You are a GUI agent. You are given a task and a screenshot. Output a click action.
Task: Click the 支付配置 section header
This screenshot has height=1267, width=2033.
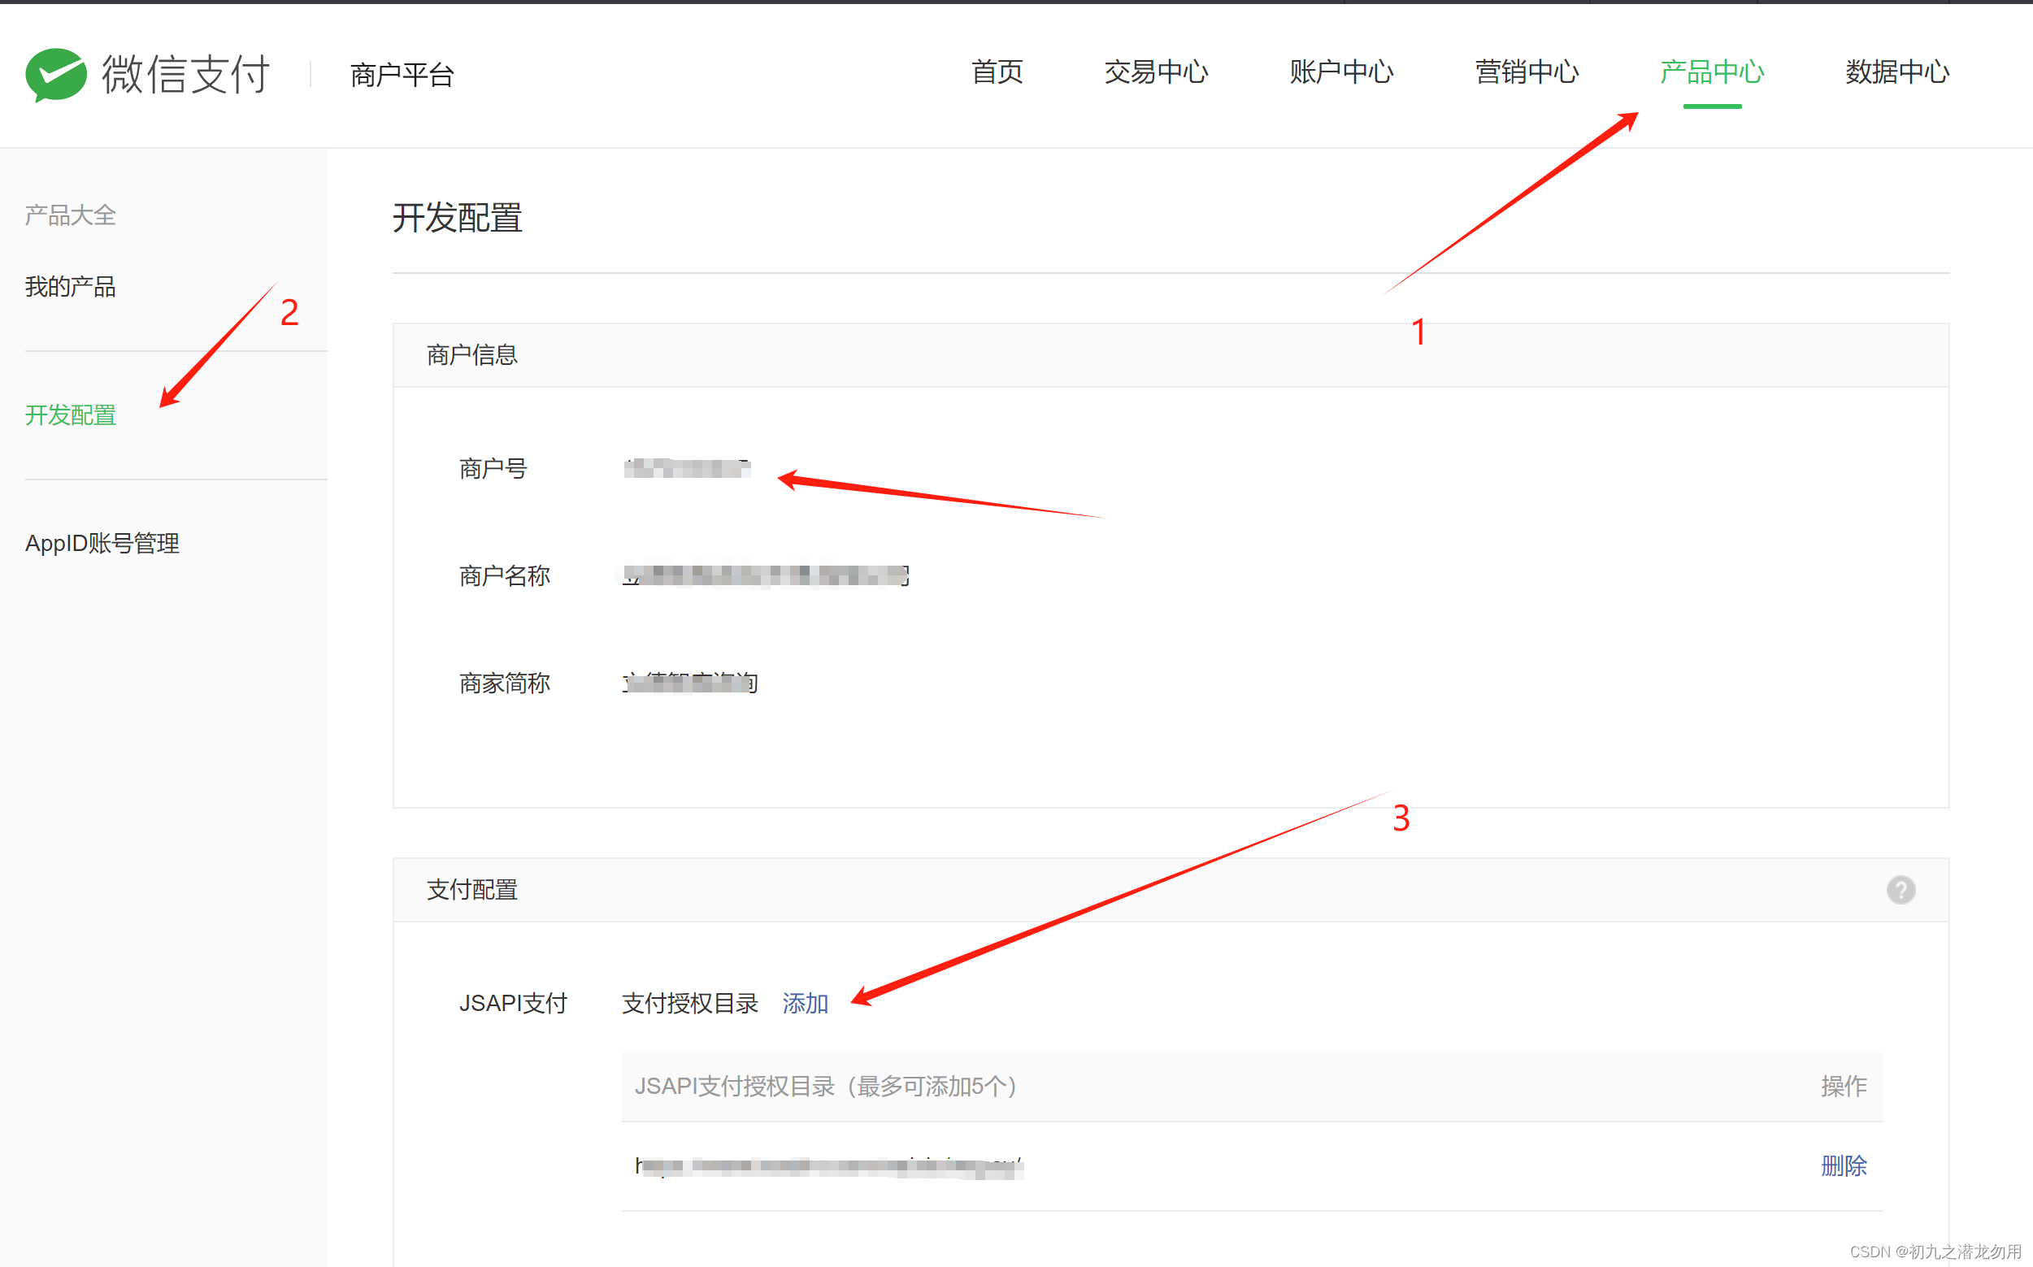(x=471, y=890)
